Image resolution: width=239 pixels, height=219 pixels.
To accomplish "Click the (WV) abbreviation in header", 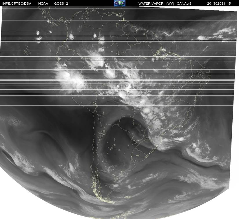I will point(170,3).
